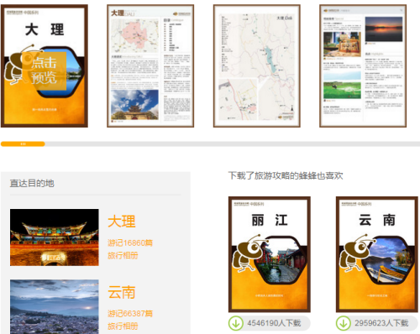This screenshot has height=334, width=420.
Task: Open the 云南 destination title link
Action: pyautogui.click(x=122, y=292)
